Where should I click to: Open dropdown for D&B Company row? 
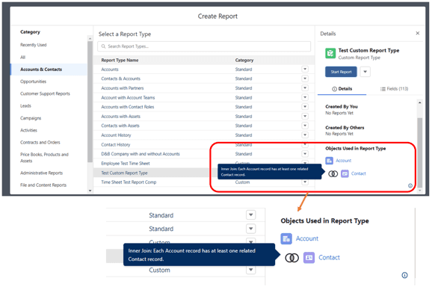click(x=305, y=154)
